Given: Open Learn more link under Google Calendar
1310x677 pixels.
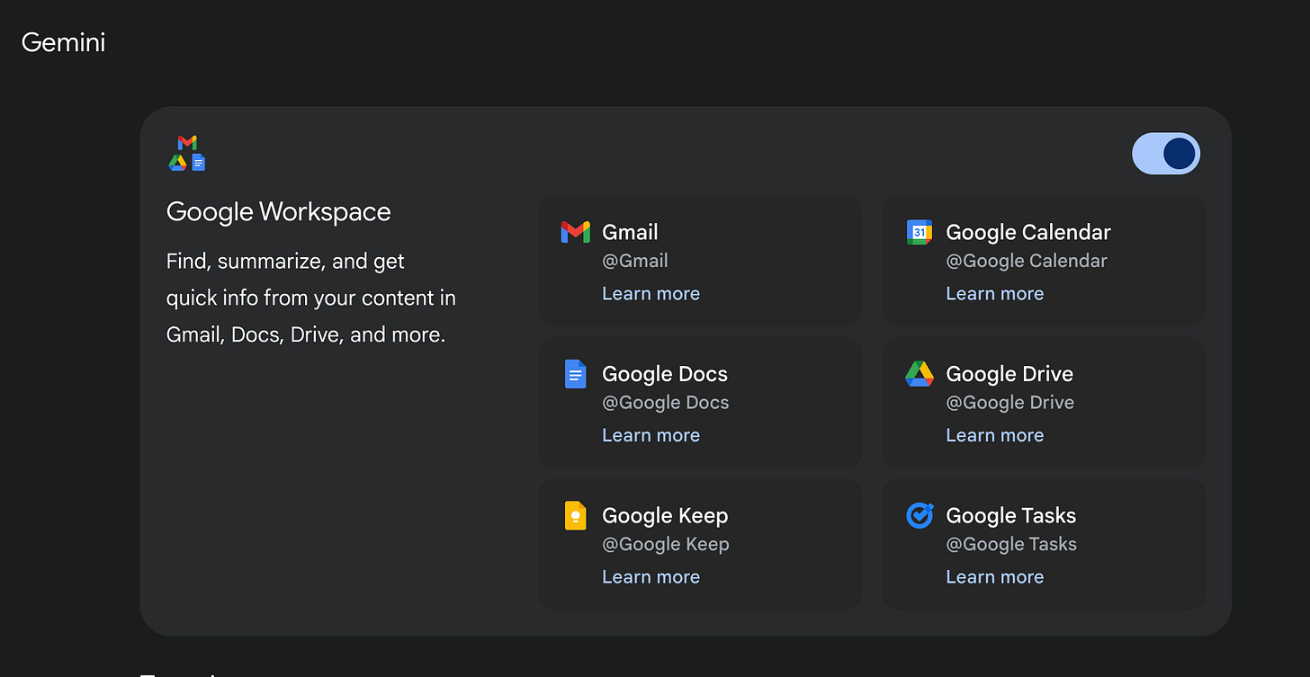Looking at the screenshot, I should click(994, 294).
